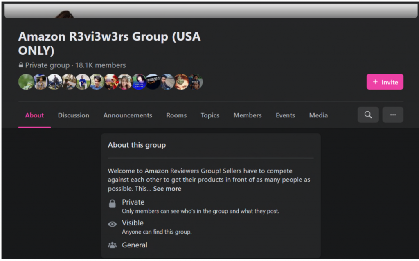
Task: Switch to the Media tab
Action: (318, 115)
